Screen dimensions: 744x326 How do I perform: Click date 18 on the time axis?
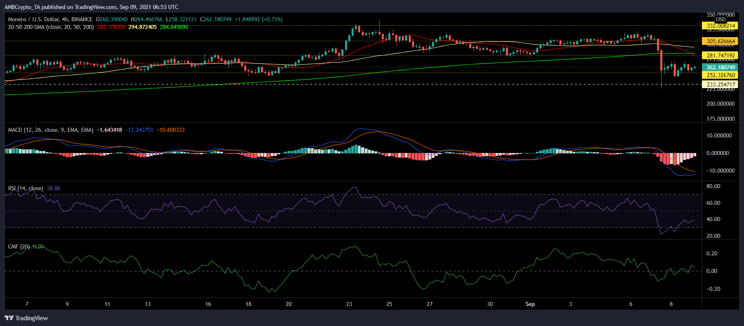pyautogui.click(x=248, y=304)
